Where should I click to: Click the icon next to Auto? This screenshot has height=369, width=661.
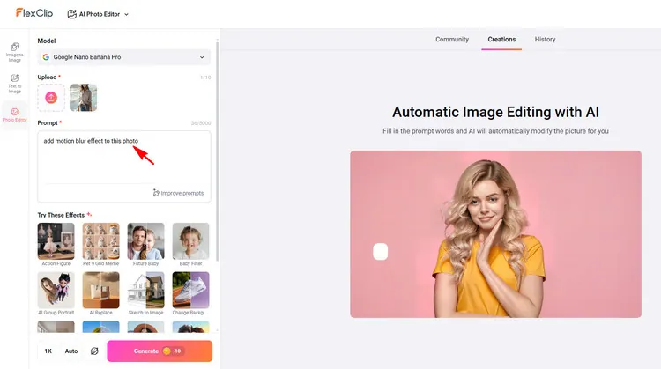tap(94, 351)
